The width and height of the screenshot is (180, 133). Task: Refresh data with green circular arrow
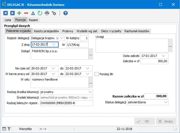point(40,13)
